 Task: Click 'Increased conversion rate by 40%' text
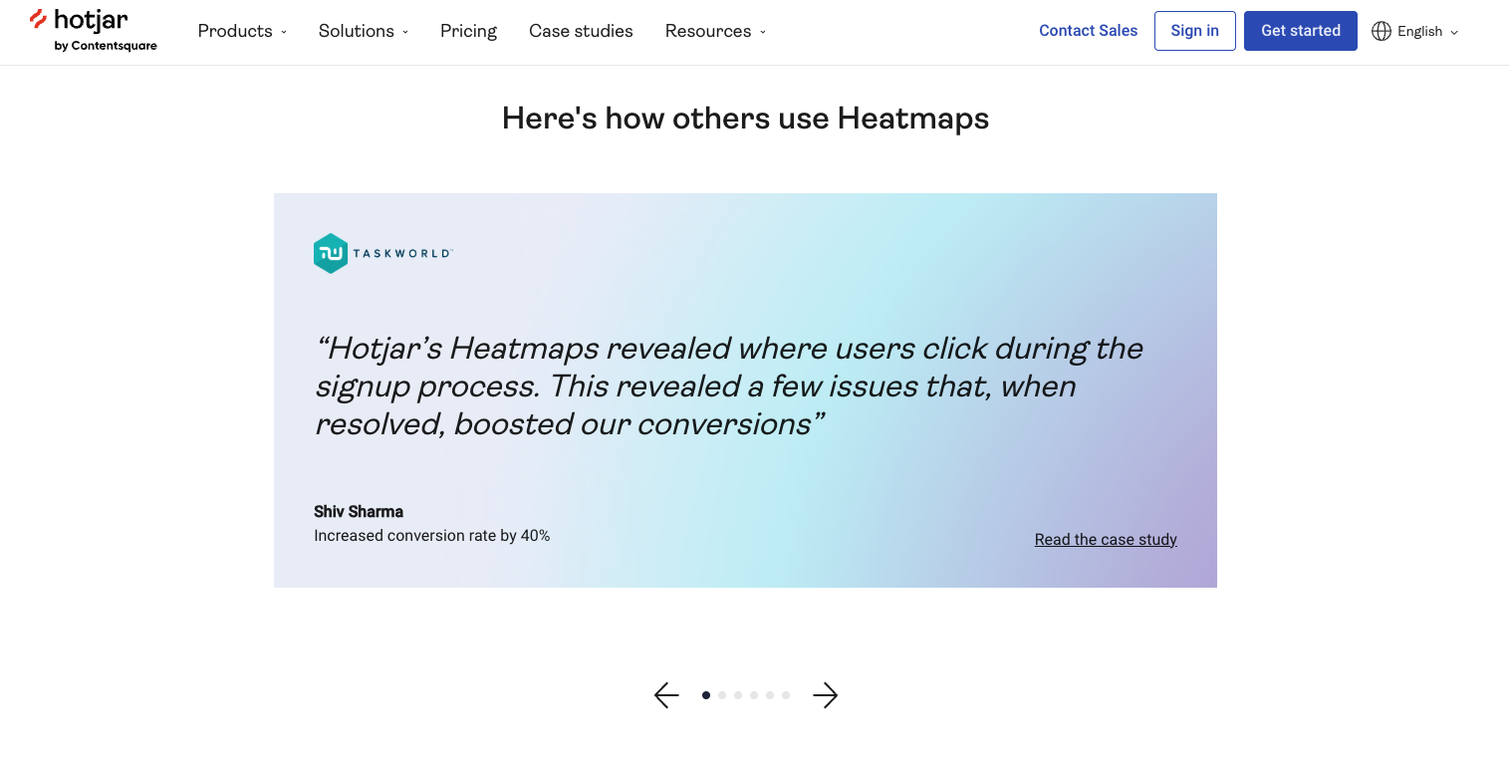point(431,536)
